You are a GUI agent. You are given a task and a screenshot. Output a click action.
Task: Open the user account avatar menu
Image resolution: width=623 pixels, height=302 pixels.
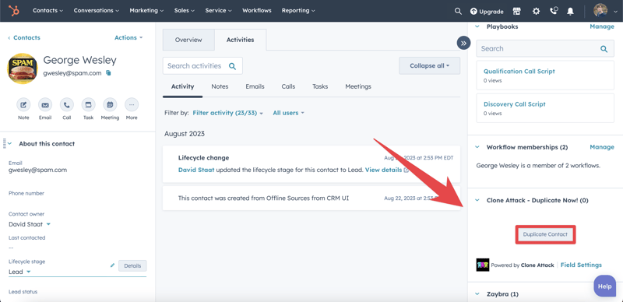point(604,11)
